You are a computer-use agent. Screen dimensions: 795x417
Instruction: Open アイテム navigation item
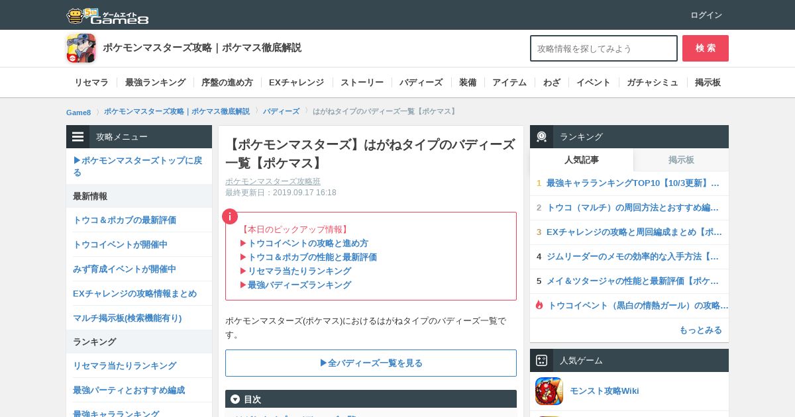[509, 83]
